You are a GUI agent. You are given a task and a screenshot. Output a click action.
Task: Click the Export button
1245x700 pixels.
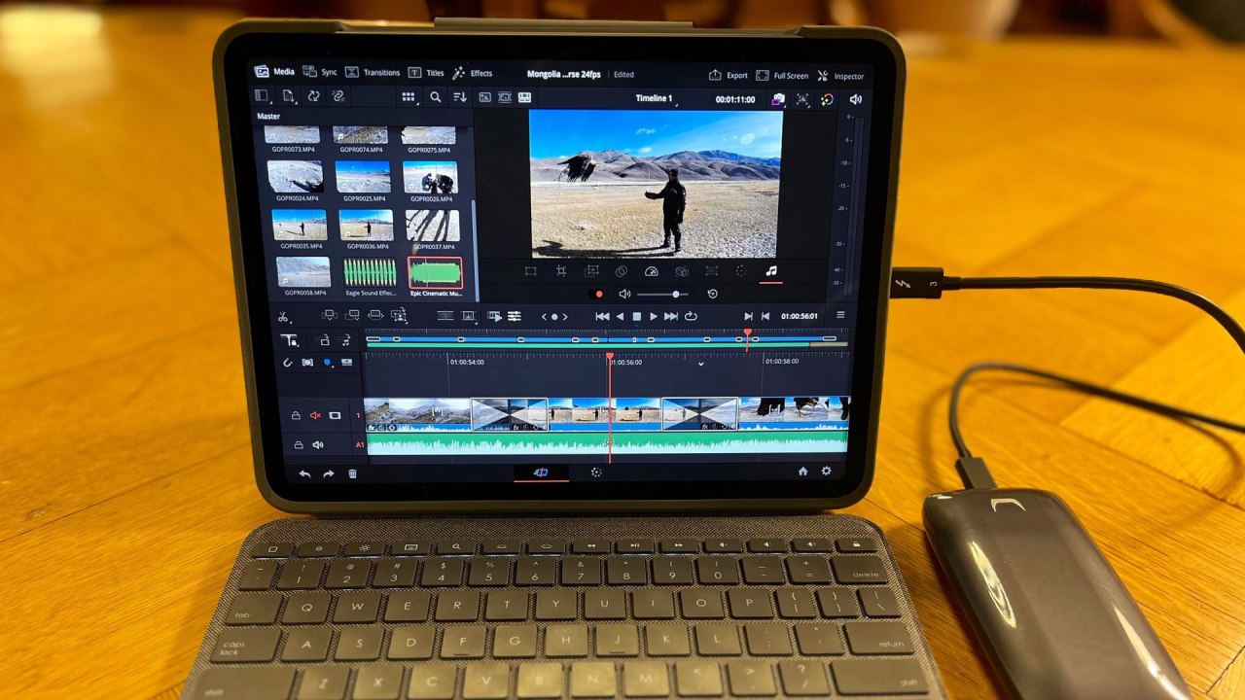(729, 75)
